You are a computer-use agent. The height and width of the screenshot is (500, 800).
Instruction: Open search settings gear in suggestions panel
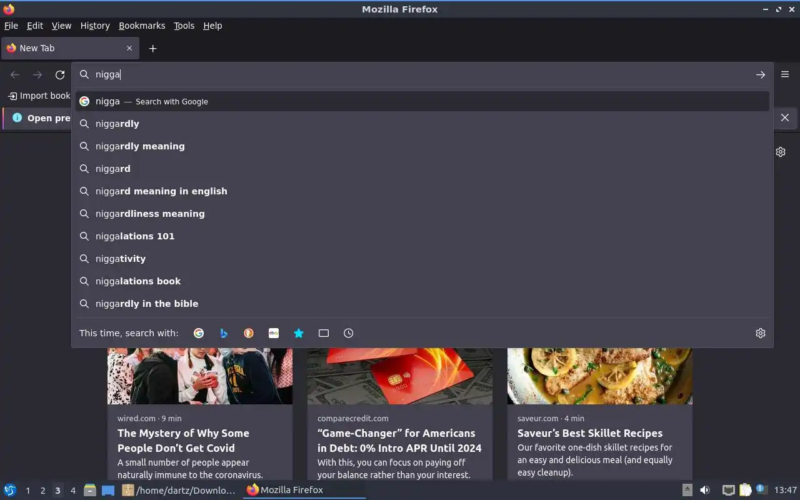point(761,333)
